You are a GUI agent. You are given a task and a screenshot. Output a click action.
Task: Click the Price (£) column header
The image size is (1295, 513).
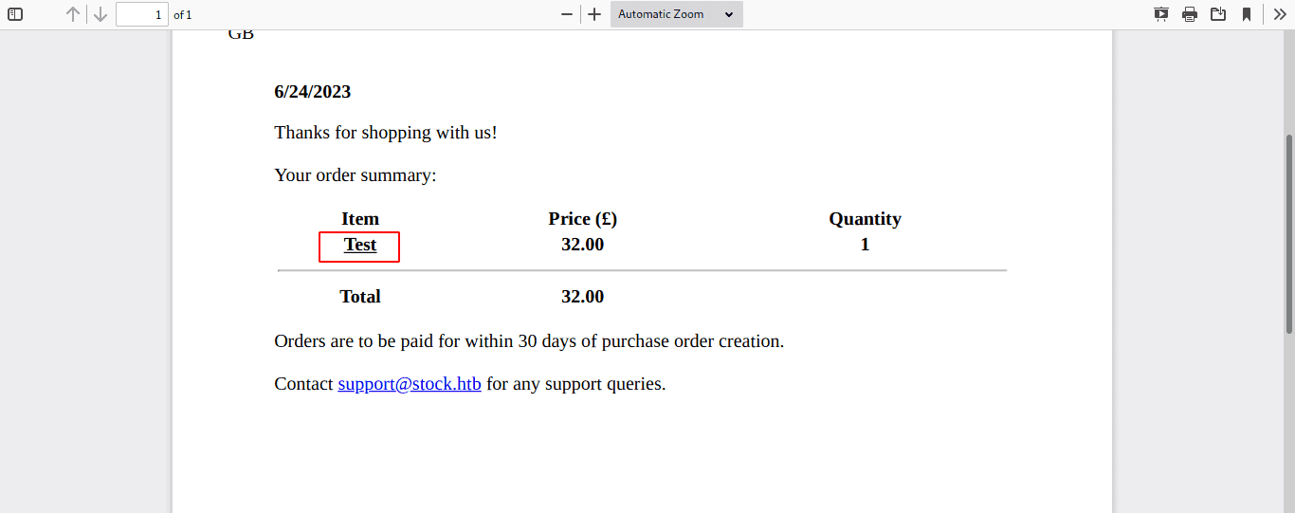coord(582,219)
